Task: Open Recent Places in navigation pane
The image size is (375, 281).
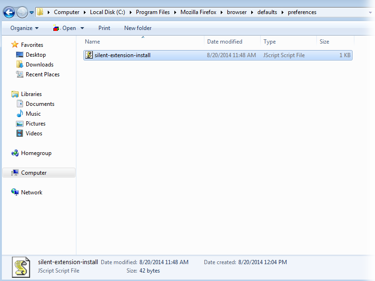Action: point(43,74)
